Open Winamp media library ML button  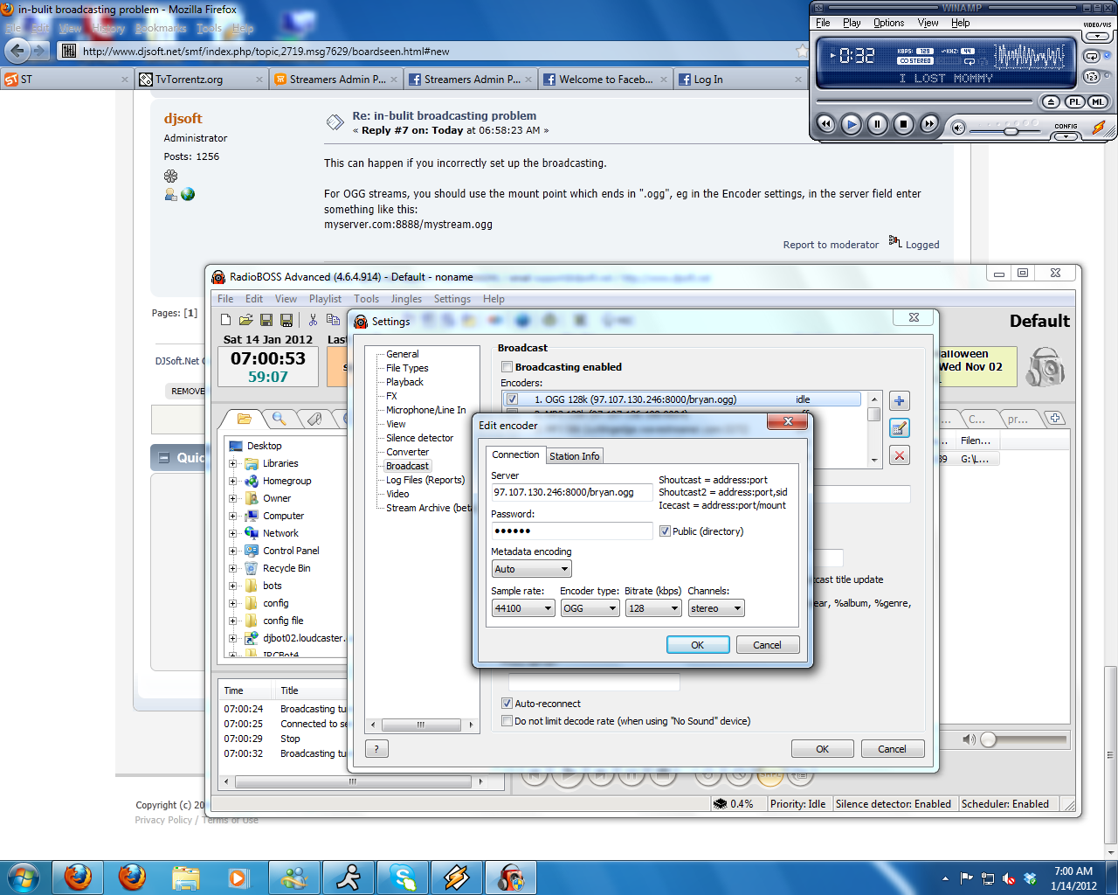point(1097,102)
